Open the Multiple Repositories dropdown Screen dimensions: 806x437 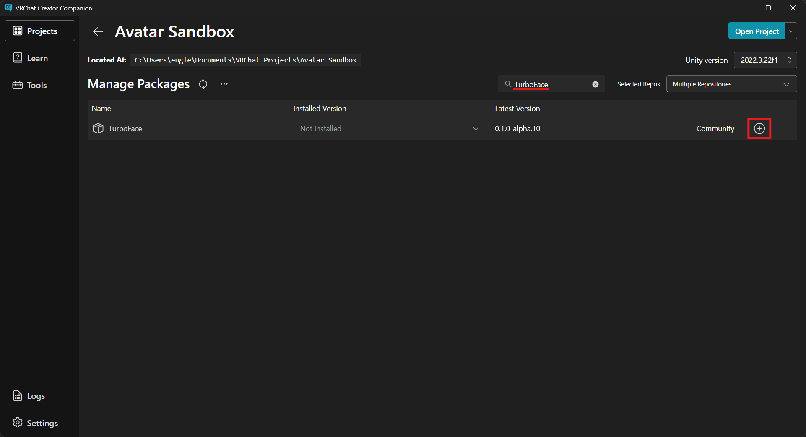[731, 84]
